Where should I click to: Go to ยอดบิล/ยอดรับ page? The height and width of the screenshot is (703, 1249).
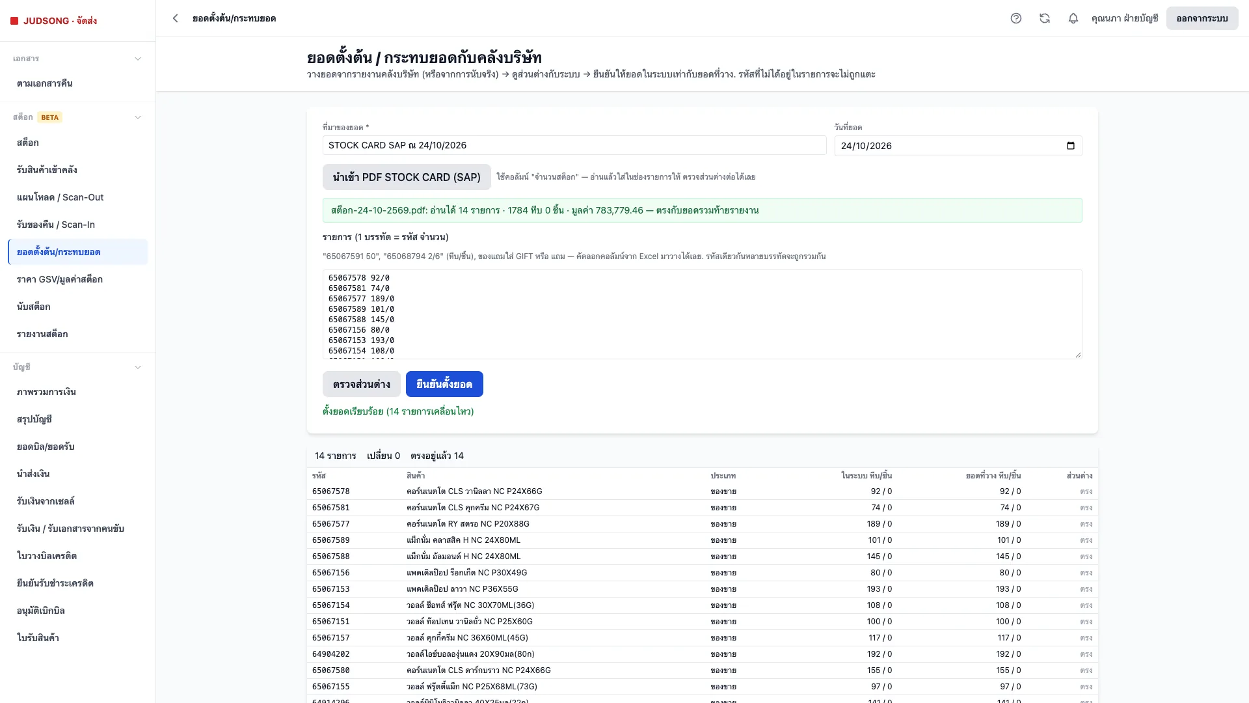point(77,447)
